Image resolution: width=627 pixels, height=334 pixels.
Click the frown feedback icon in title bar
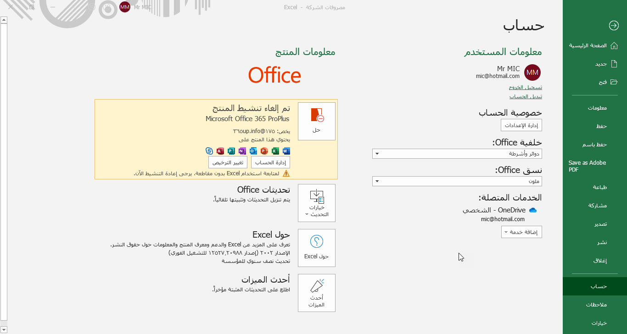tap(93, 7)
